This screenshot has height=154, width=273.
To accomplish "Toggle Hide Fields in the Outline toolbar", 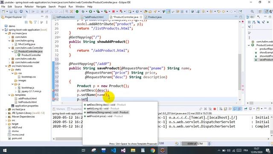I will [258, 22].
